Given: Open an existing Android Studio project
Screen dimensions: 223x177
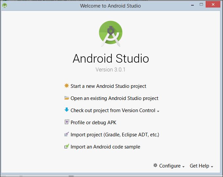Looking at the screenshot, I should pos(114,98).
